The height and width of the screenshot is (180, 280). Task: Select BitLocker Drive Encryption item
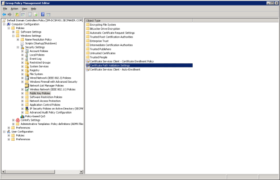coord(105,29)
